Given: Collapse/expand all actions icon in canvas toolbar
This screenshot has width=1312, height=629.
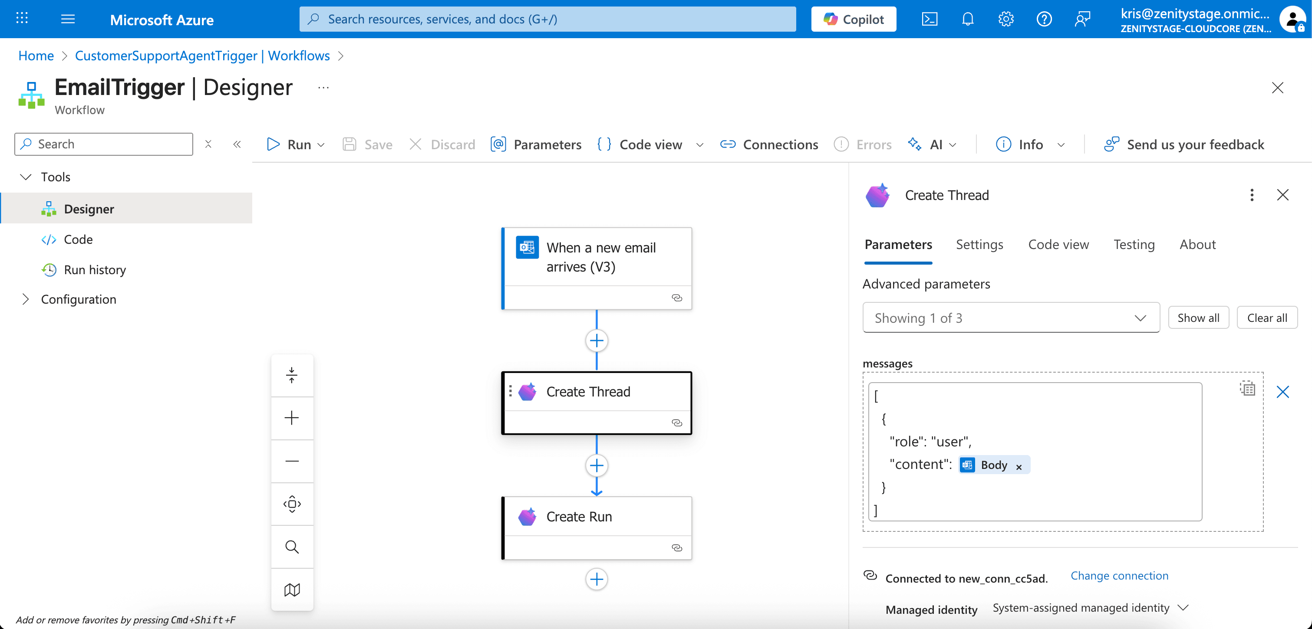Looking at the screenshot, I should tap(292, 375).
